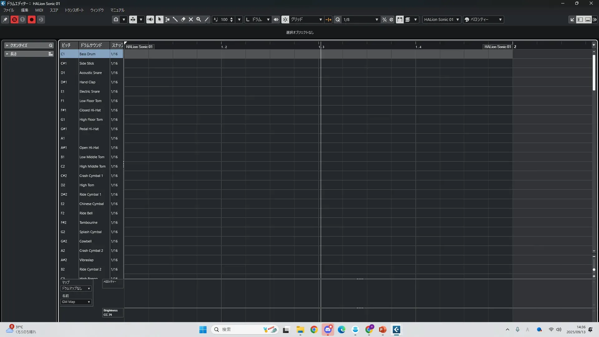Select the Object Selection arrow tool
This screenshot has width=599, height=337.
coord(159,19)
